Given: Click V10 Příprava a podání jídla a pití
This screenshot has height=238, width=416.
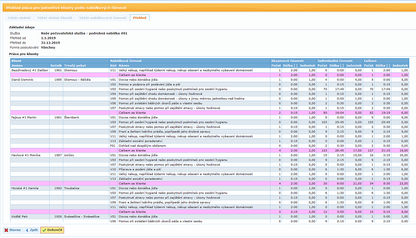Looking at the screenshot, I should pyautogui.click(x=210, y=169).
